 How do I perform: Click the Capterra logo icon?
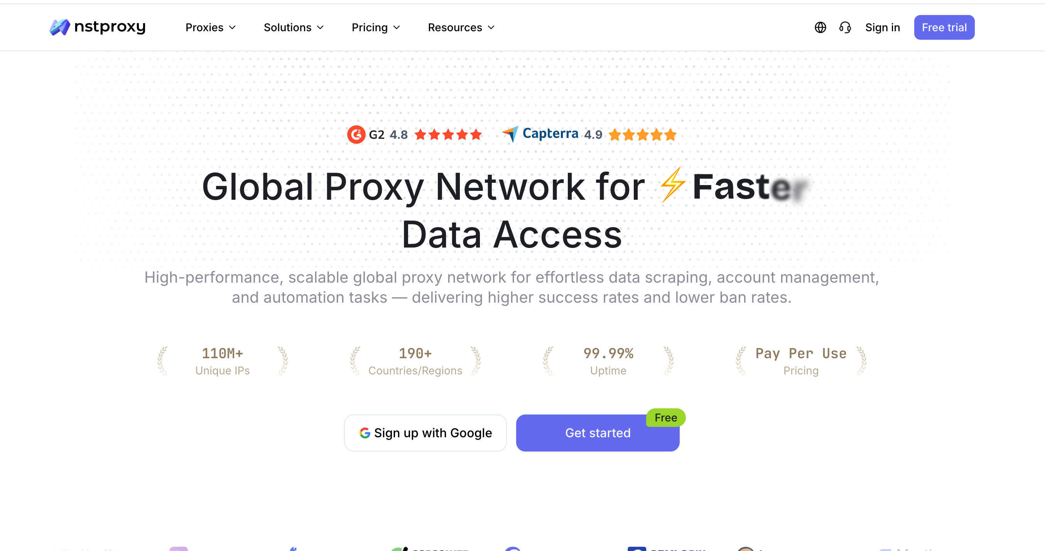[510, 134]
